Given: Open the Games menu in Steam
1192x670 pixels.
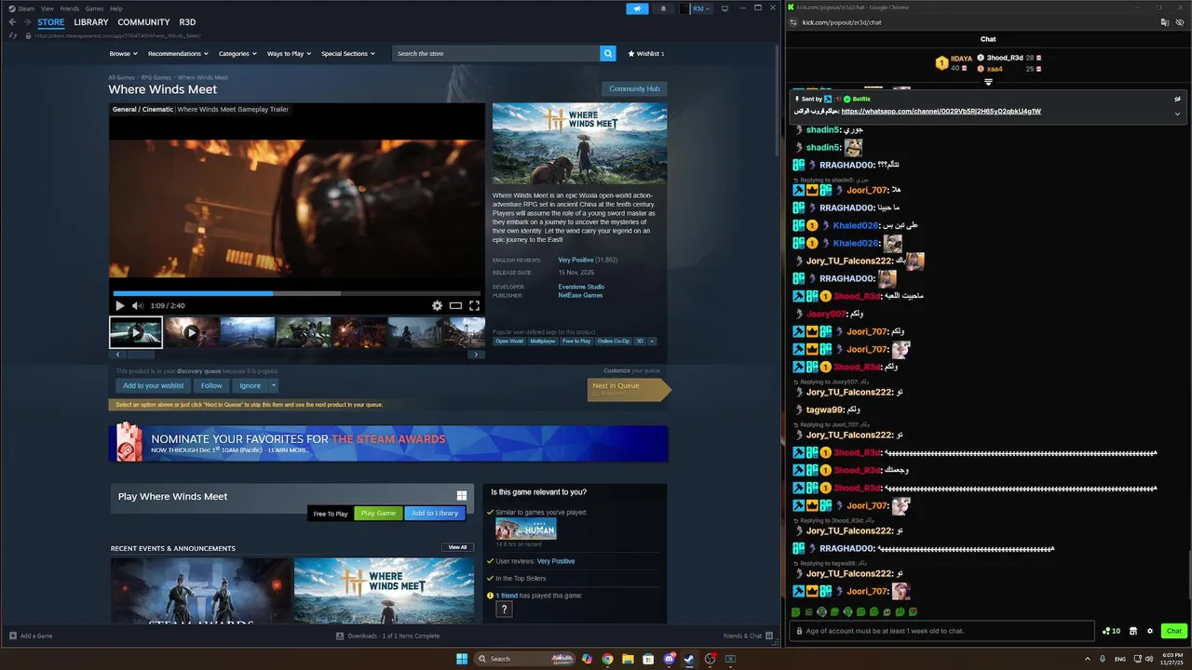Looking at the screenshot, I should pyautogui.click(x=95, y=8).
